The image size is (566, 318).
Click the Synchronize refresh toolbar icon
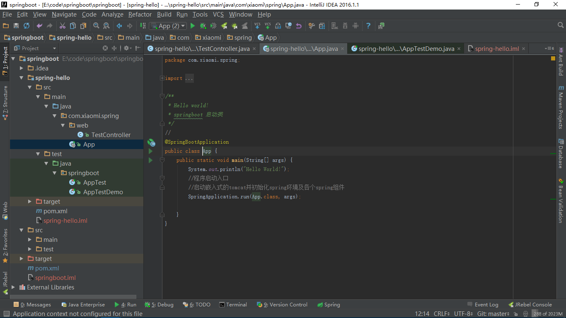(27, 26)
